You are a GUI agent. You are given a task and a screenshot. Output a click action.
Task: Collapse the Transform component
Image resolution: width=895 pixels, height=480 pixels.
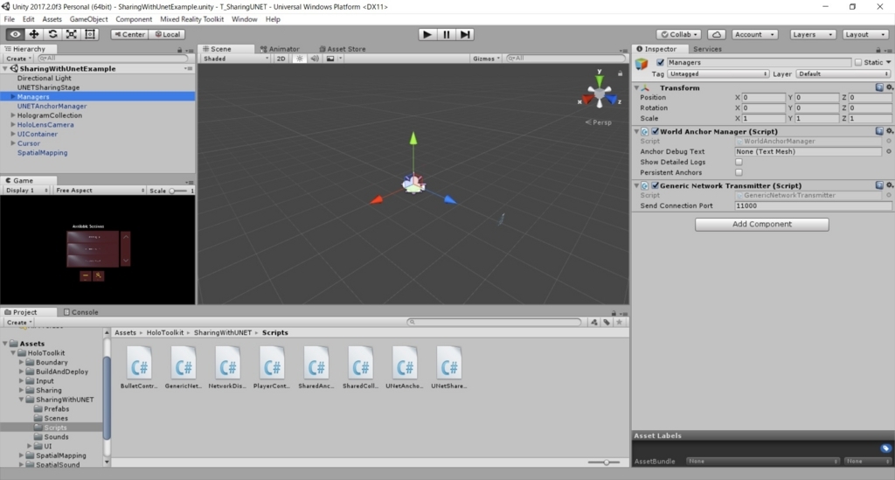(x=636, y=88)
